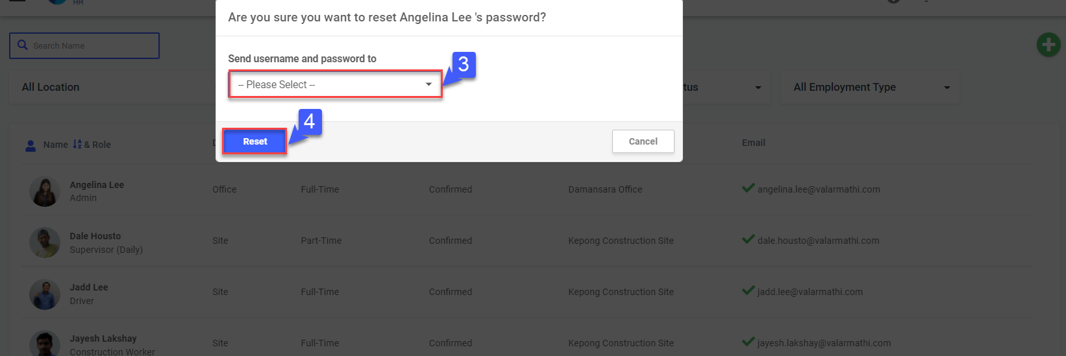Click the Email column header
The width and height of the screenshot is (1066, 356).
[753, 143]
